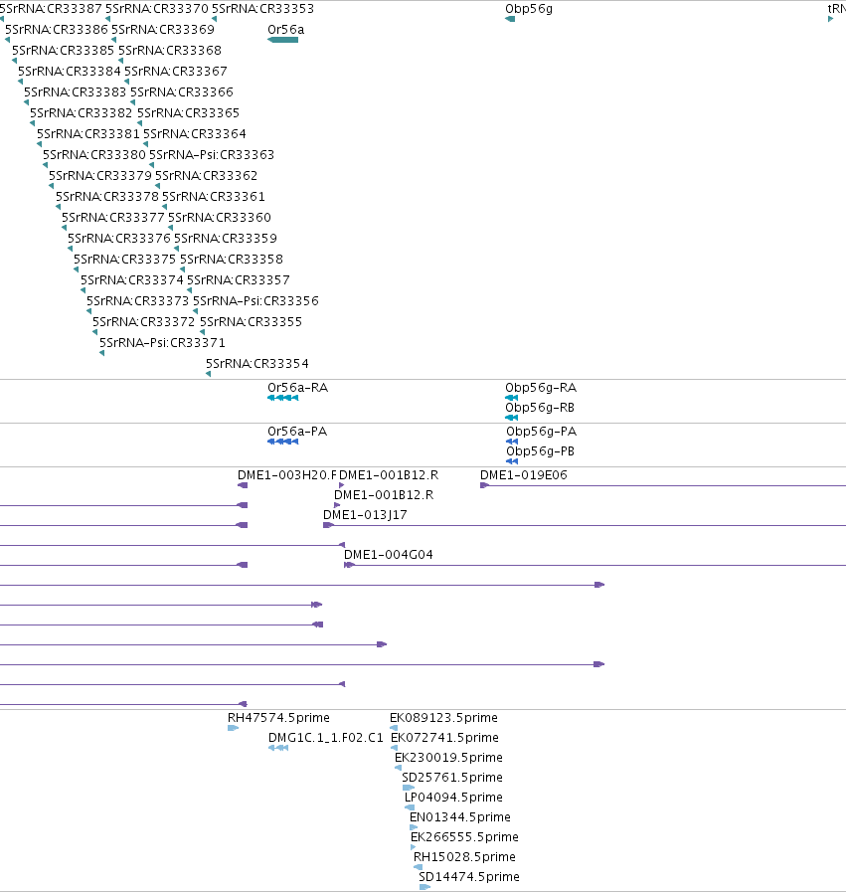
Task: Select the RH15028.5prime EST glyph
Action: [418, 867]
